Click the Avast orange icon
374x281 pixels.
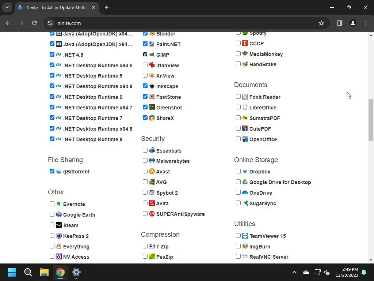coord(152,171)
